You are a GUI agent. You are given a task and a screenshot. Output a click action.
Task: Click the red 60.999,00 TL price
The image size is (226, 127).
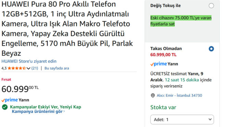tap(163, 55)
